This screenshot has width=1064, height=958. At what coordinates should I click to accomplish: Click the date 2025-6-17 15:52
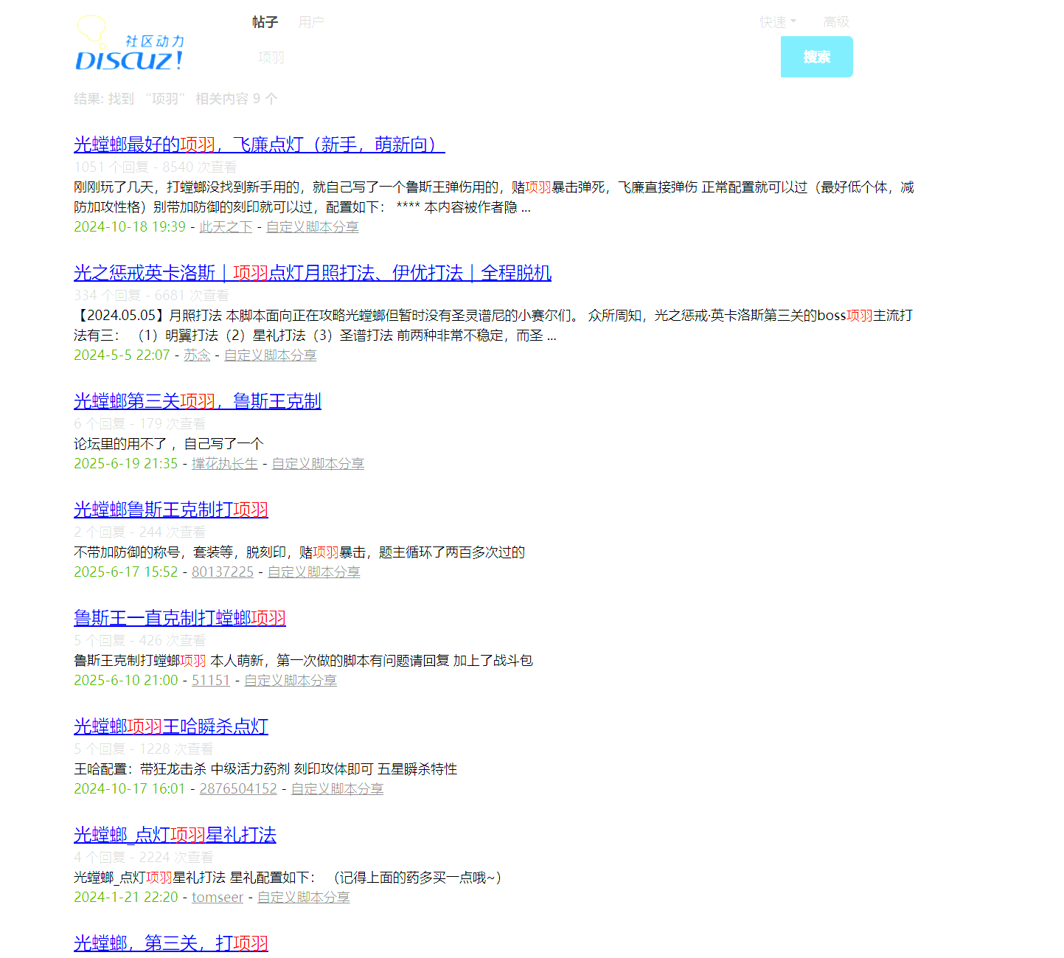(x=126, y=572)
